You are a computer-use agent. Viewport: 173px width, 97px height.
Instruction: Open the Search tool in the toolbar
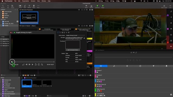coord(3,6)
